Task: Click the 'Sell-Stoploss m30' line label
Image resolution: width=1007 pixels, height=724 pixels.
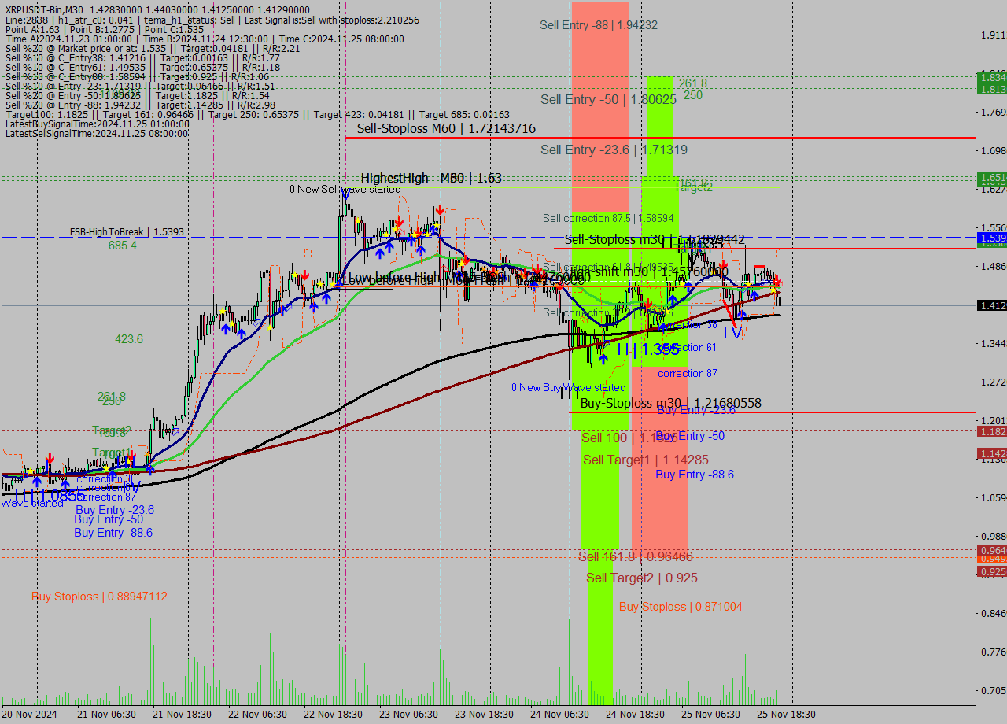Action: click(x=655, y=239)
